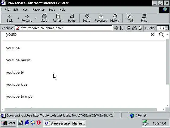Click the IE title bar system icon
The width and height of the screenshot is (170, 128).
click(x=3, y=3)
